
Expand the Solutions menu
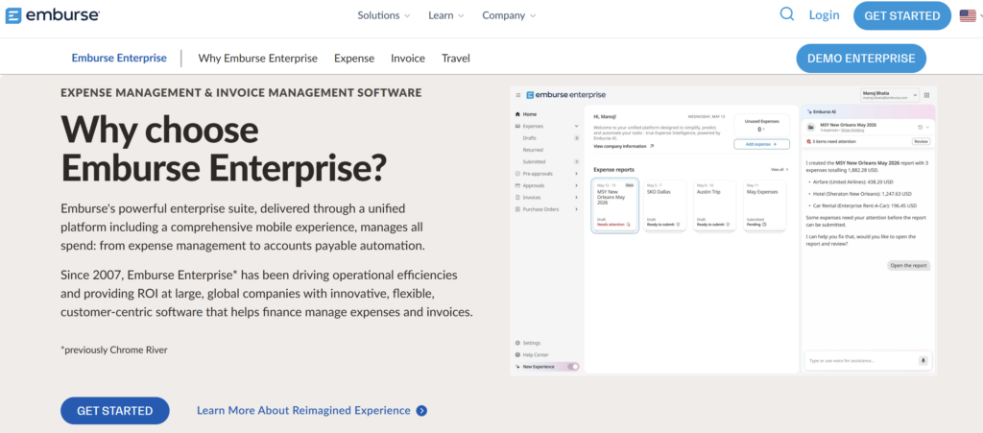pyautogui.click(x=384, y=15)
